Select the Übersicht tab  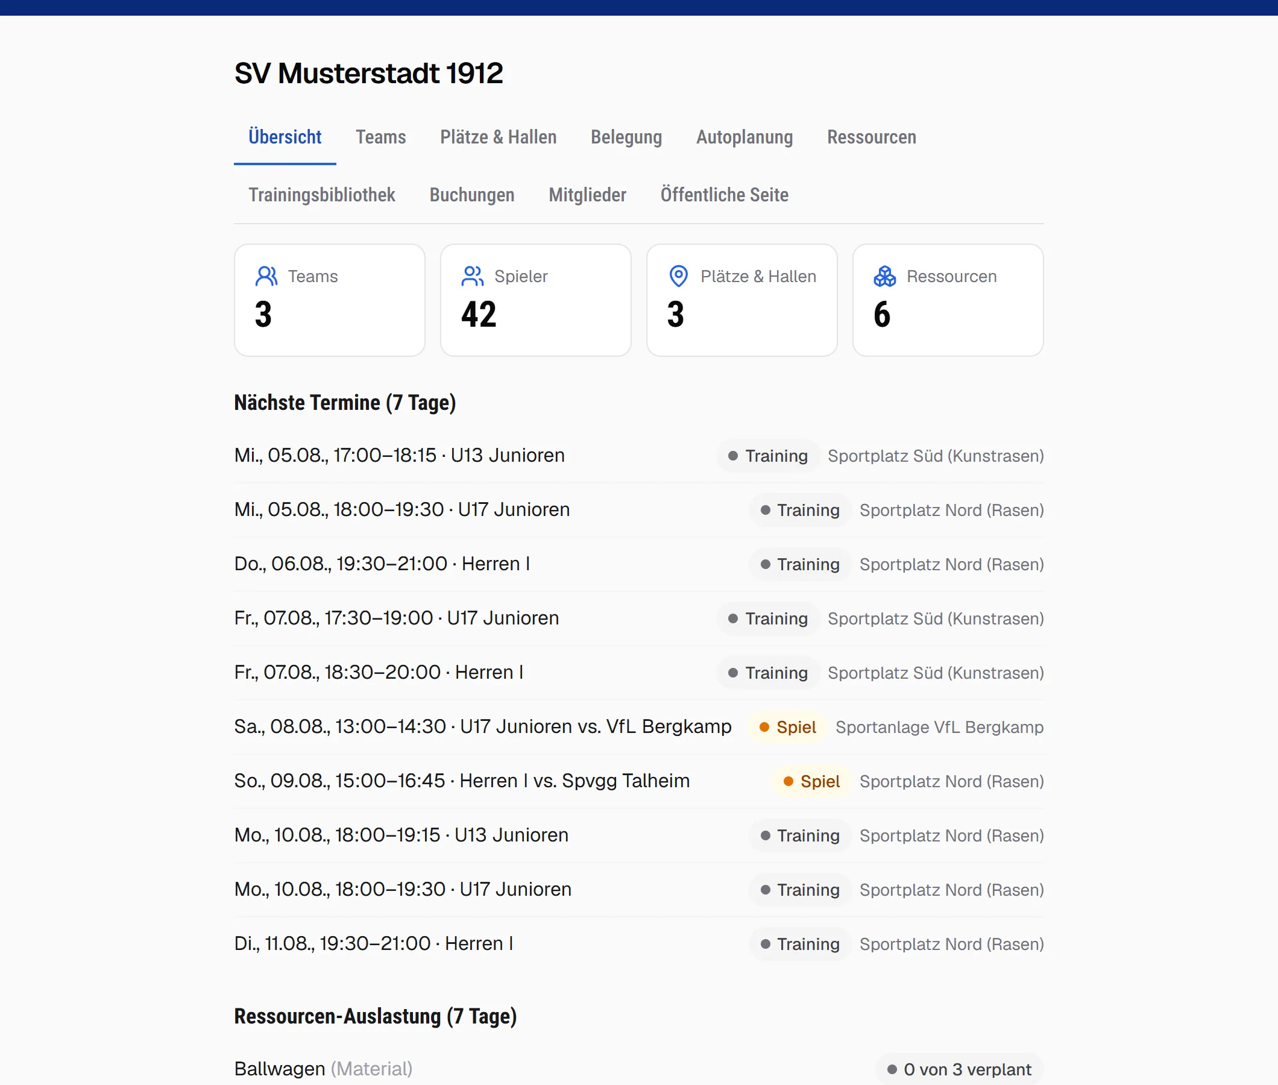click(285, 137)
